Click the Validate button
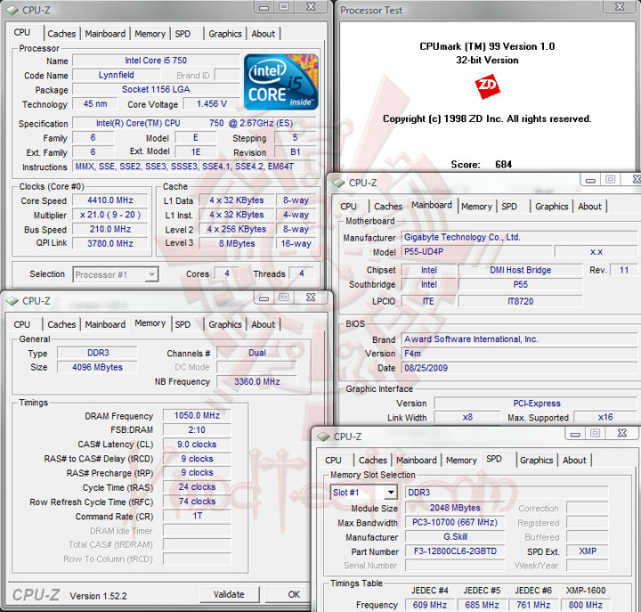 (x=229, y=594)
